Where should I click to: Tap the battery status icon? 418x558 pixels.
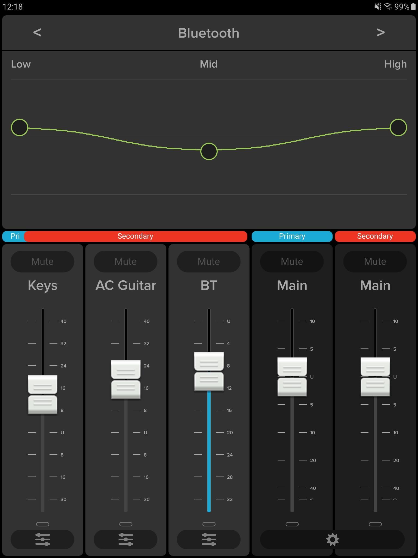click(x=413, y=7)
